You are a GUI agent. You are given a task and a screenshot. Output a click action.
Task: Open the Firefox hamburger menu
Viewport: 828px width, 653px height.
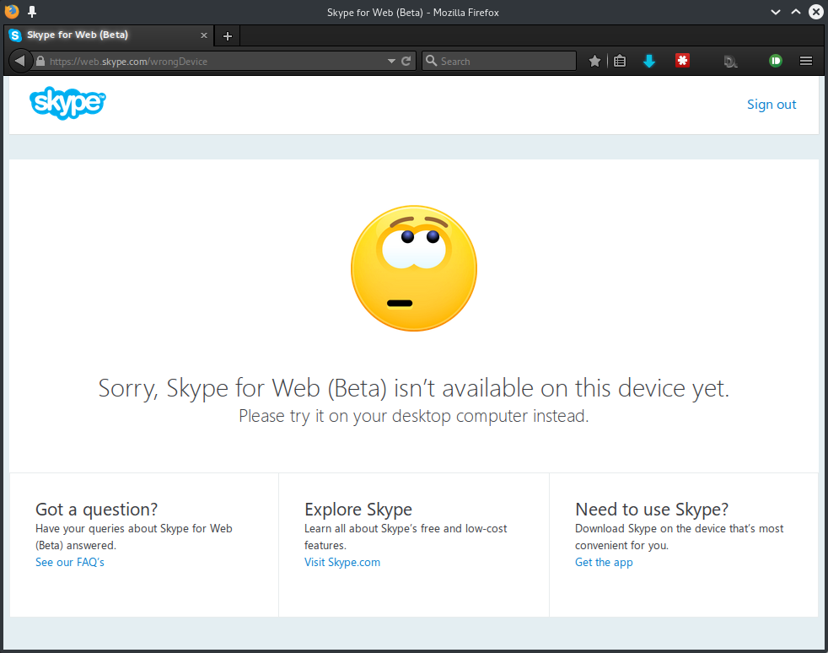click(806, 62)
